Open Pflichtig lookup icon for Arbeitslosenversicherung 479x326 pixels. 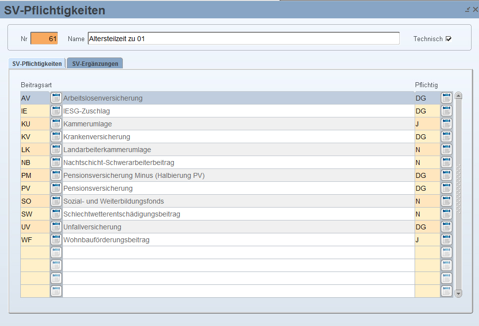[x=446, y=98]
